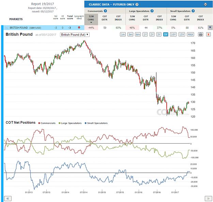
Task: Toggle Large Speculators series in legend
Action: click(x=70, y=123)
